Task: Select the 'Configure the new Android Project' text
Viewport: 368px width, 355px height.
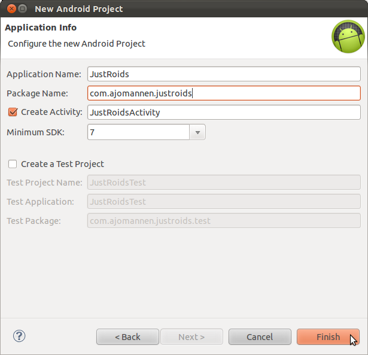Action: click(77, 44)
